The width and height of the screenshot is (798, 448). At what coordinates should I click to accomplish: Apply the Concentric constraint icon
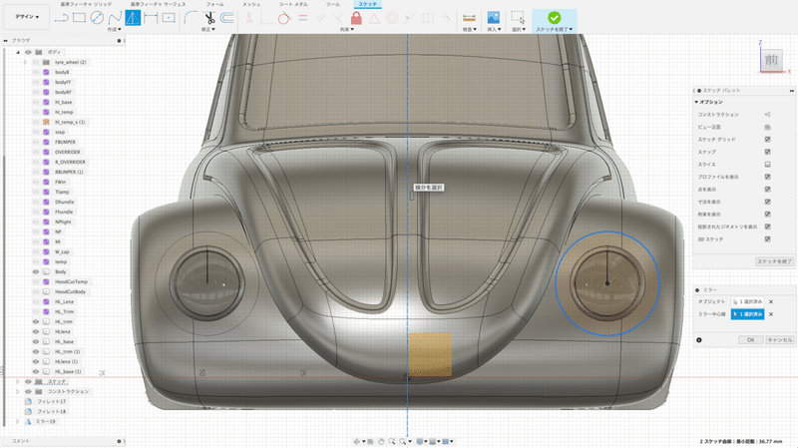(392, 18)
